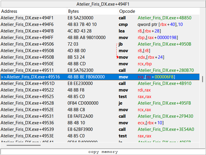Click call target Atelier_Firis_DX.exe+2F9430

coord(165,116)
